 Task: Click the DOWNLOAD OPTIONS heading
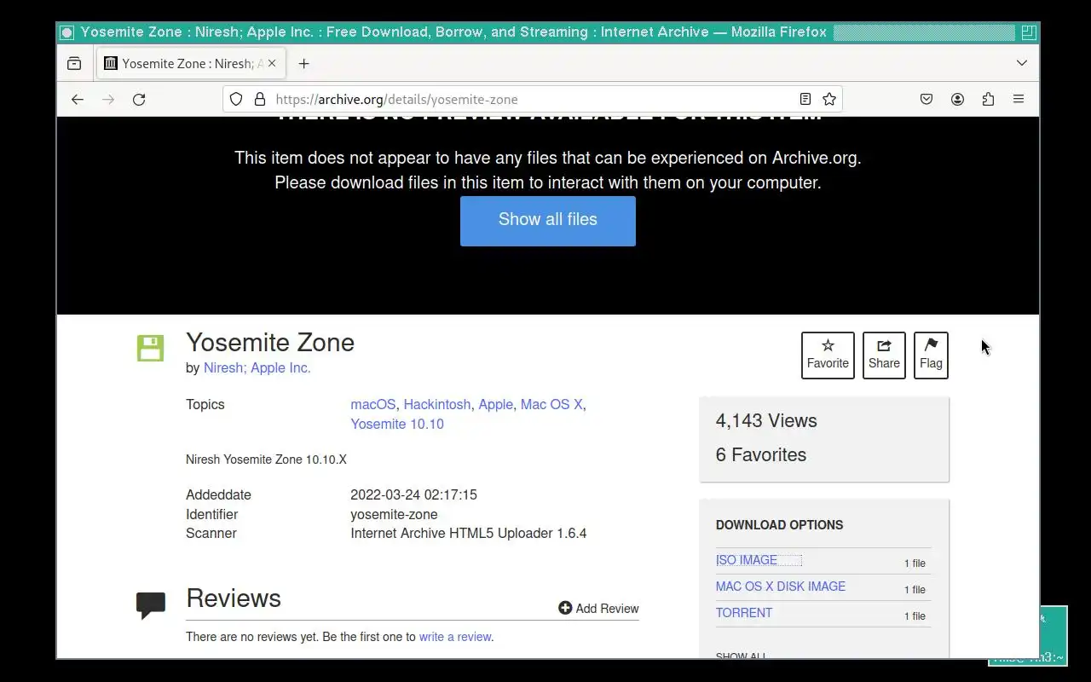[779, 525]
